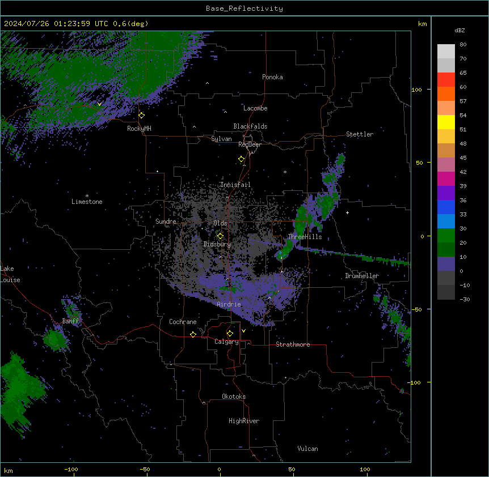The image size is (489, 477).
Task: Select the yellow diamond marker above Didsbury
Action: click(x=220, y=236)
